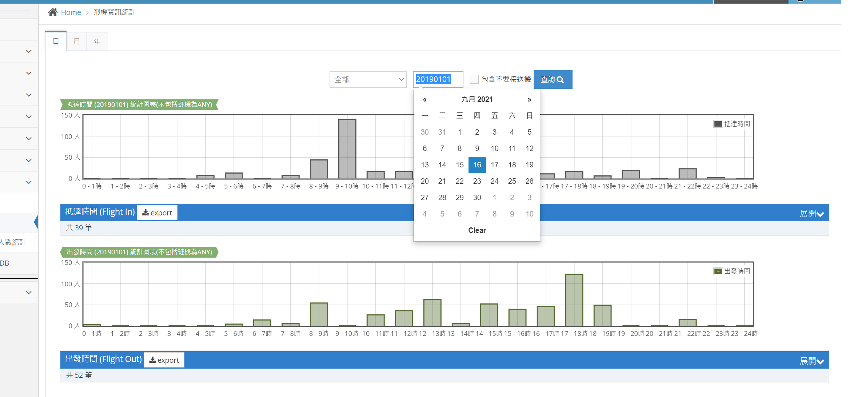Check the 包含不要接送機 checkbox
The height and width of the screenshot is (397, 857).
474,79
